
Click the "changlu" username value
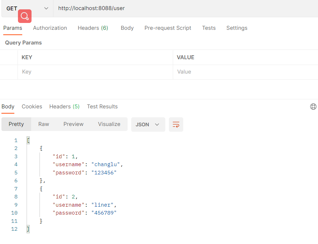tap(106, 164)
